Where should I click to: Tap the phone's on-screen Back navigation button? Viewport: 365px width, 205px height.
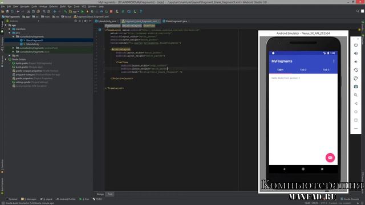coord(284,169)
